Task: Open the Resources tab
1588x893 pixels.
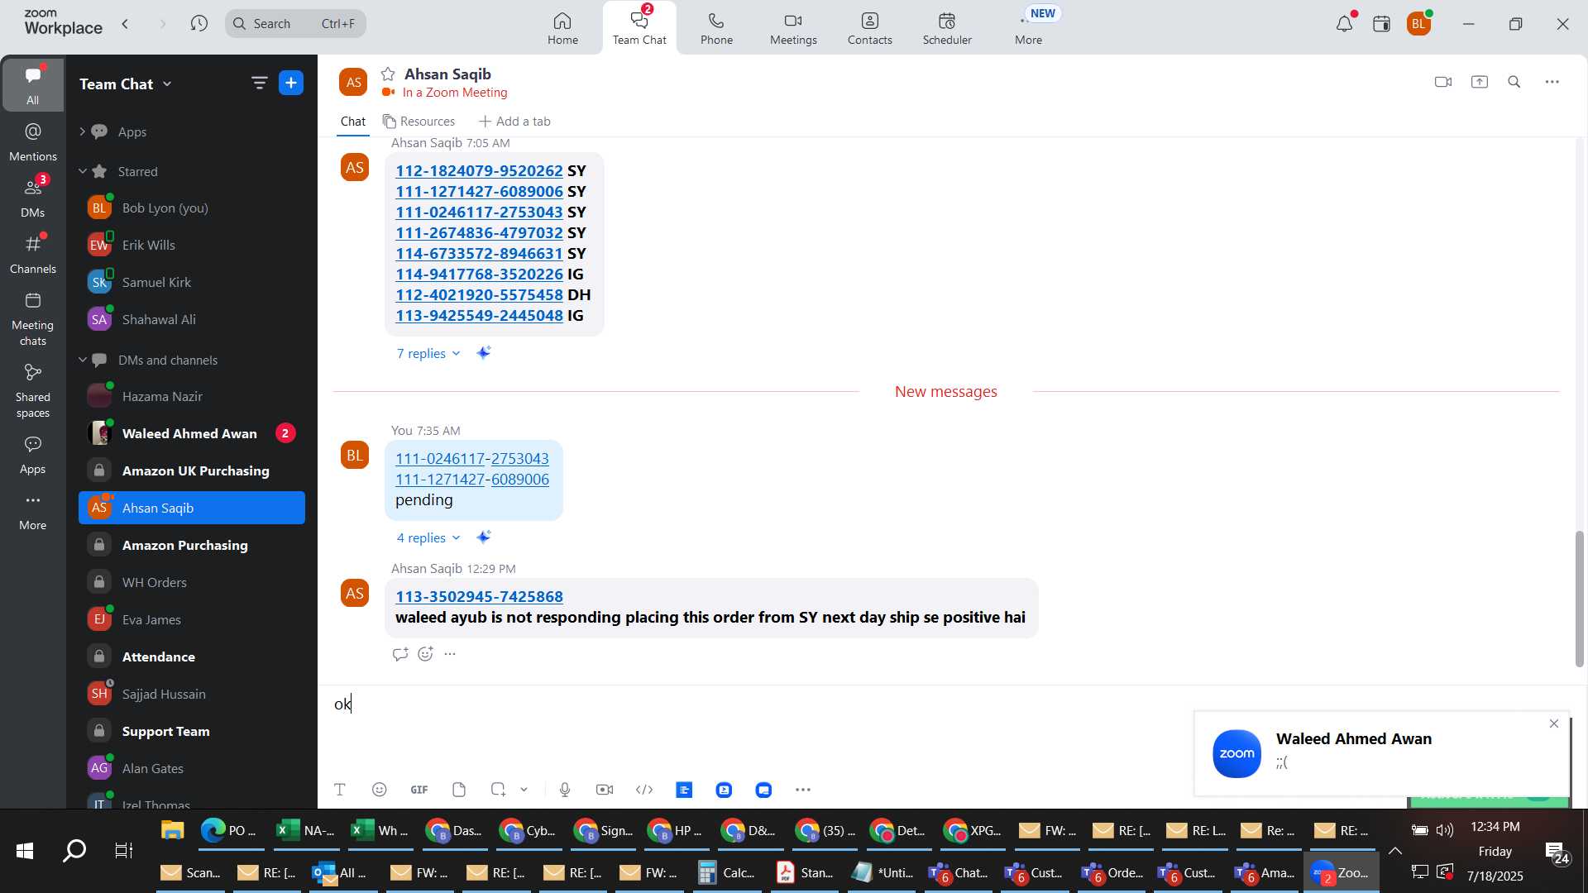Action: coord(419,122)
